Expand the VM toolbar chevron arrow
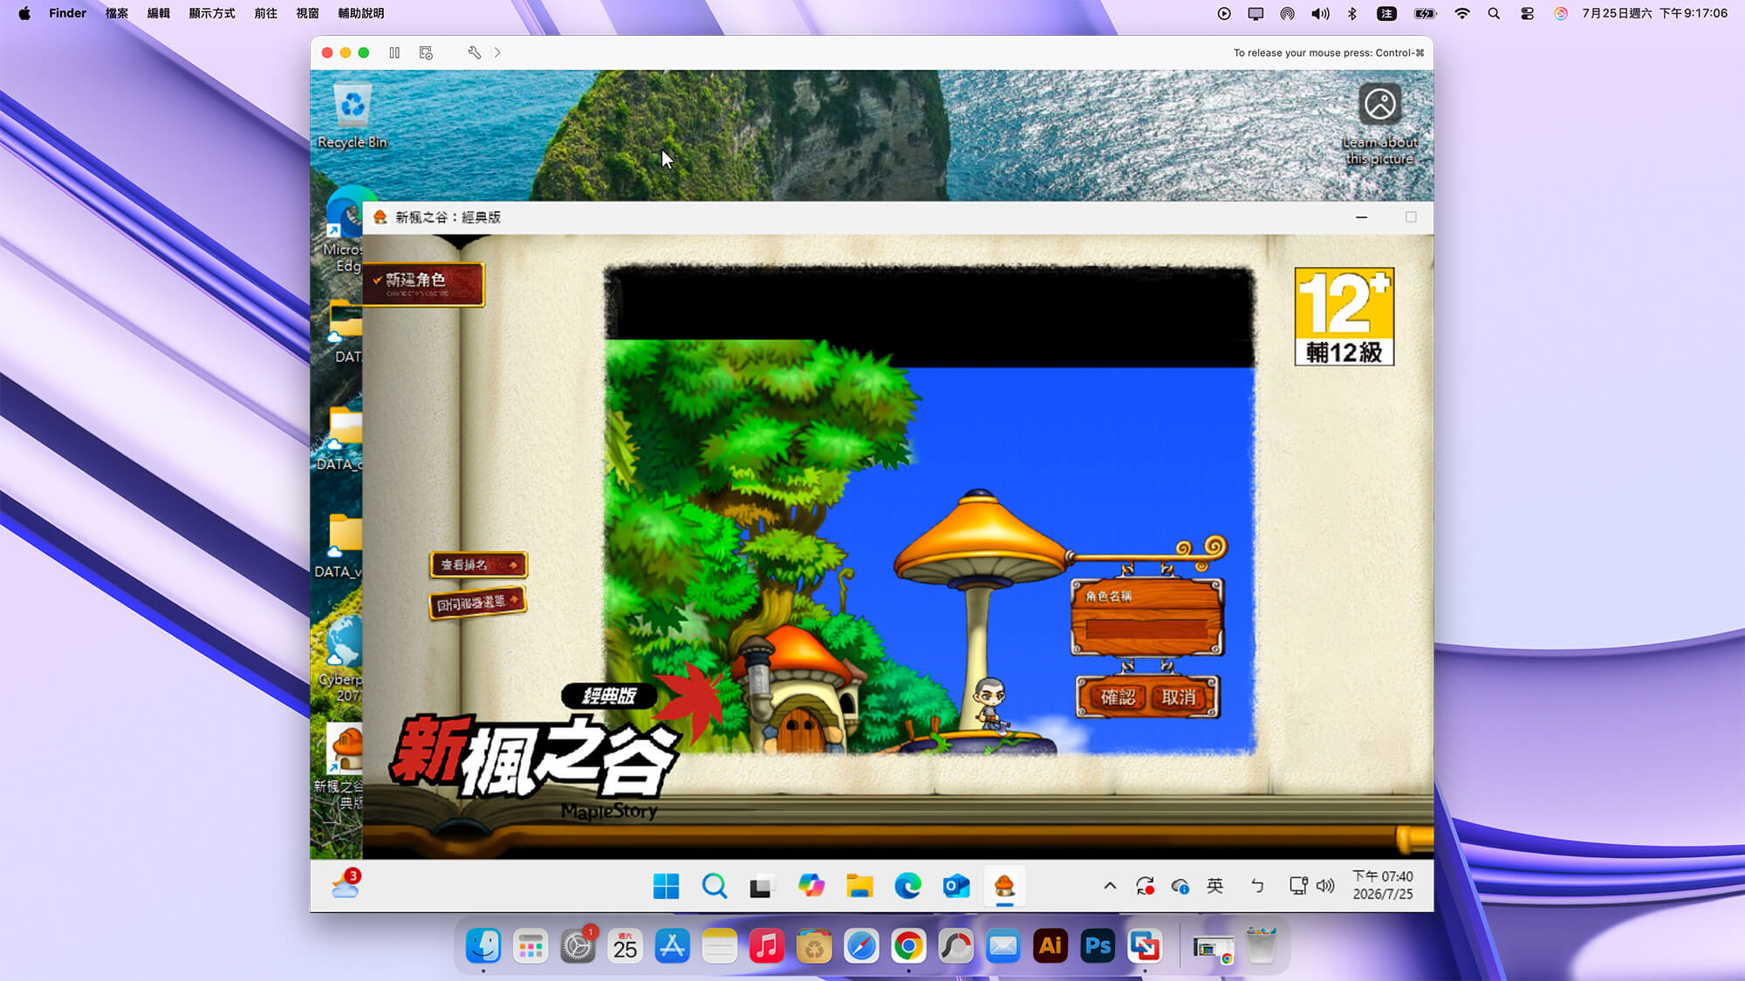 coord(497,52)
